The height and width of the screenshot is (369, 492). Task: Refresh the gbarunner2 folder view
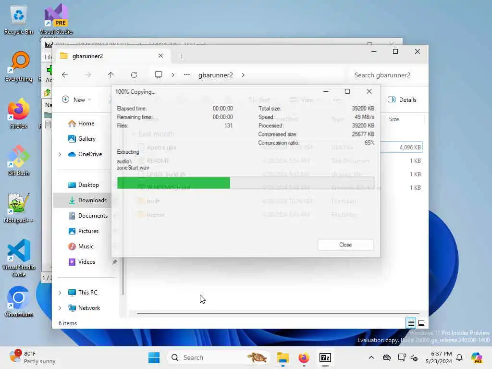(134, 75)
